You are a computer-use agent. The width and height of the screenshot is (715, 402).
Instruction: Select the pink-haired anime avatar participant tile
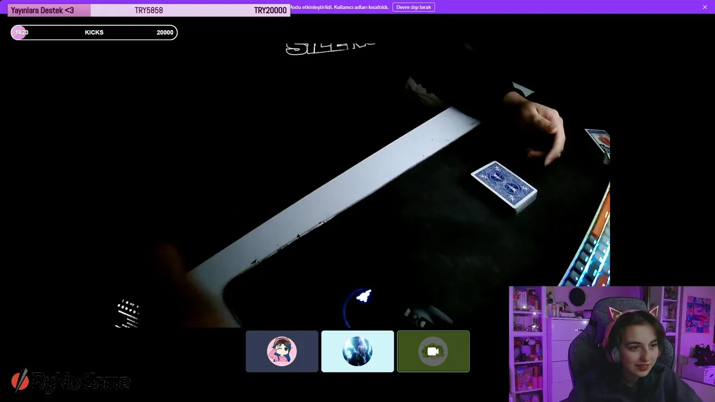coord(282,351)
